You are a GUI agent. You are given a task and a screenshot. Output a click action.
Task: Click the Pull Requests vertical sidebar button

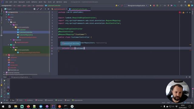[1, 31]
